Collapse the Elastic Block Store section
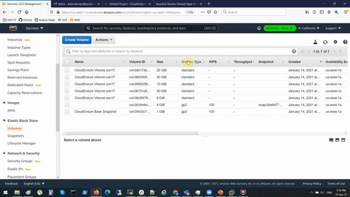Viewport: 350px width, 197px height. [x=4, y=120]
